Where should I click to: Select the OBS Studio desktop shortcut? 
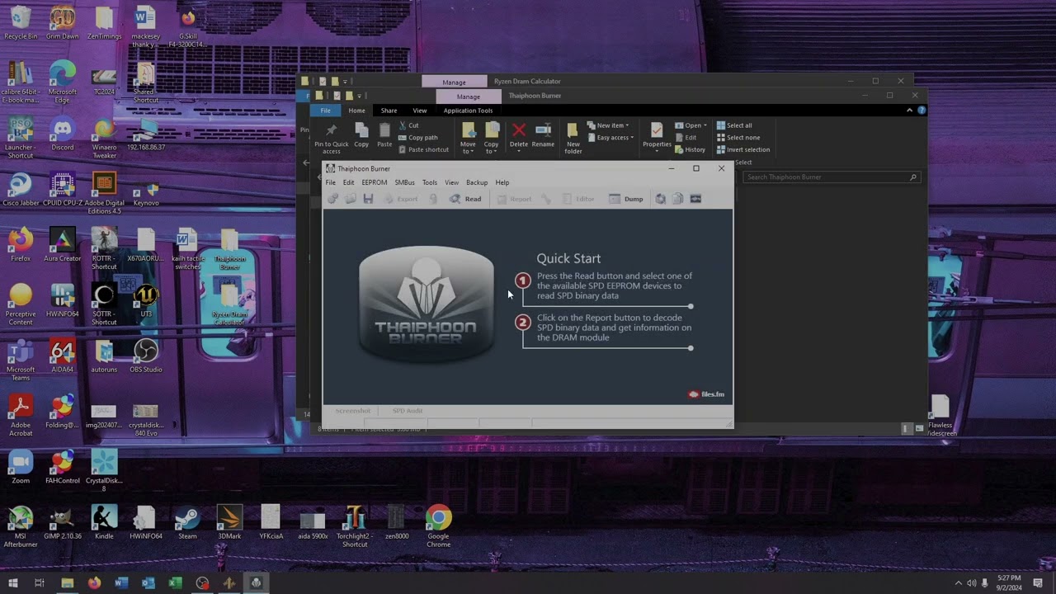[x=146, y=356]
